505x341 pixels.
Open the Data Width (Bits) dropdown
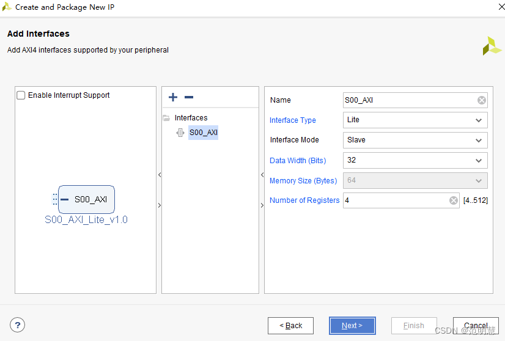coord(415,160)
